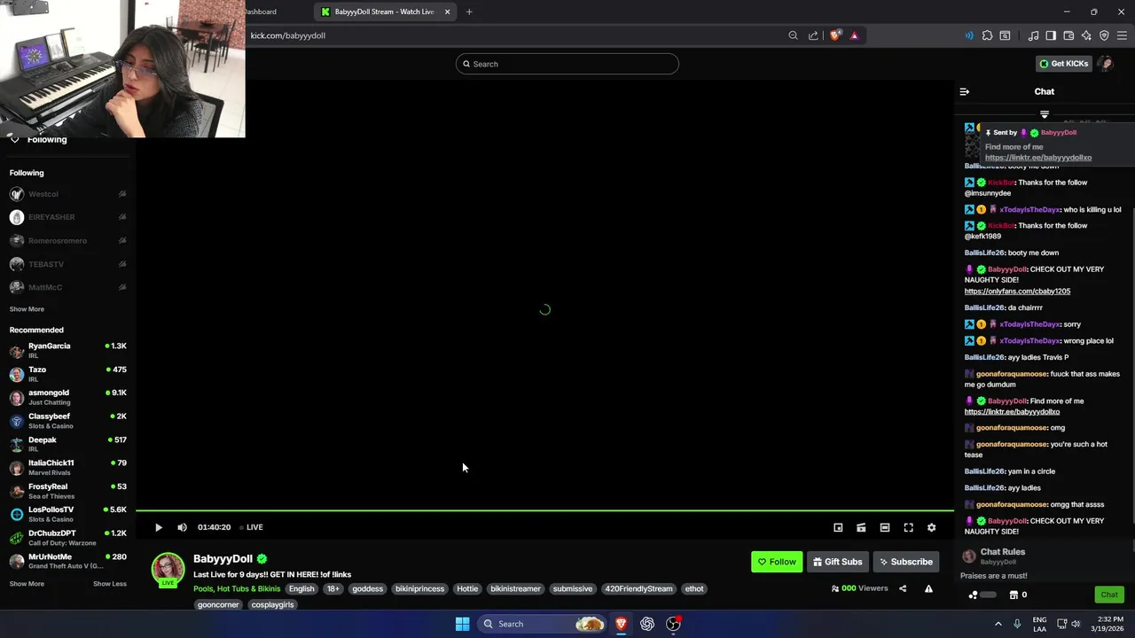Open the Brave VPN shield icon

[1104, 35]
